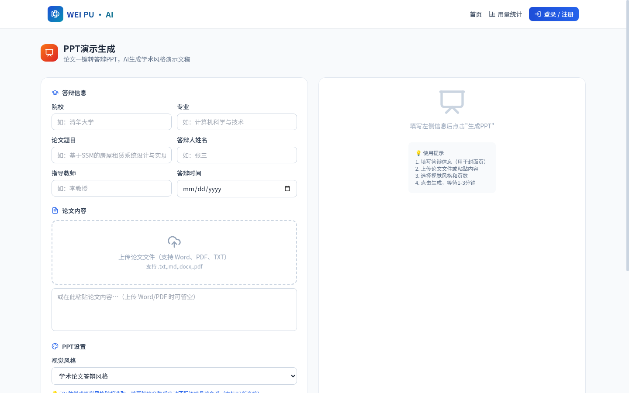This screenshot has height=393, width=629.
Task: Click the 视觉风格 label
Action: [x=64, y=361]
